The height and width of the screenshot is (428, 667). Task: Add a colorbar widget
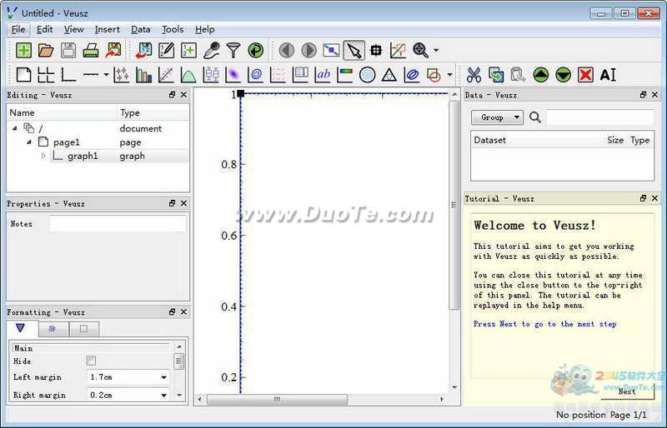click(345, 75)
